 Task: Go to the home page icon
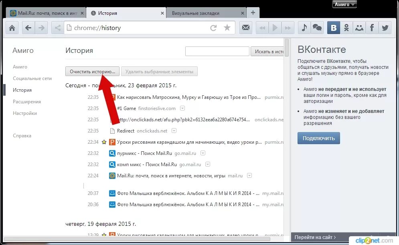coord(12,28)
